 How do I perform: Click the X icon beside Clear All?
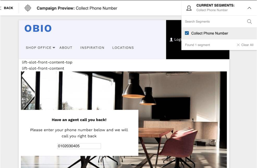[238, 45]
